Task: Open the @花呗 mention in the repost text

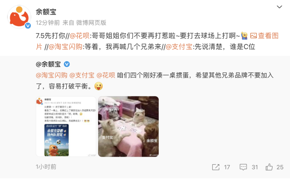Action: pyautogui.click(x=80, y=36)
